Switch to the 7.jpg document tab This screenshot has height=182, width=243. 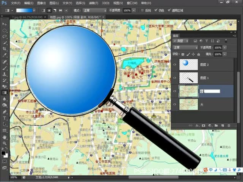pos(27,17)
